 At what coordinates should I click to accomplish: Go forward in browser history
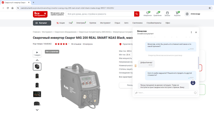(3, 8)
